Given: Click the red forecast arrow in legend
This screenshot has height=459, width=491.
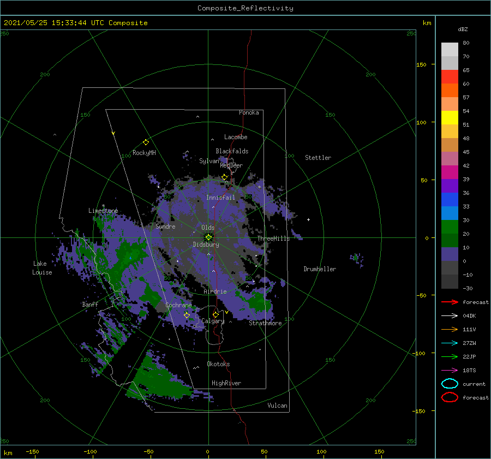Looking at the screenshot, I should [450, 302].
